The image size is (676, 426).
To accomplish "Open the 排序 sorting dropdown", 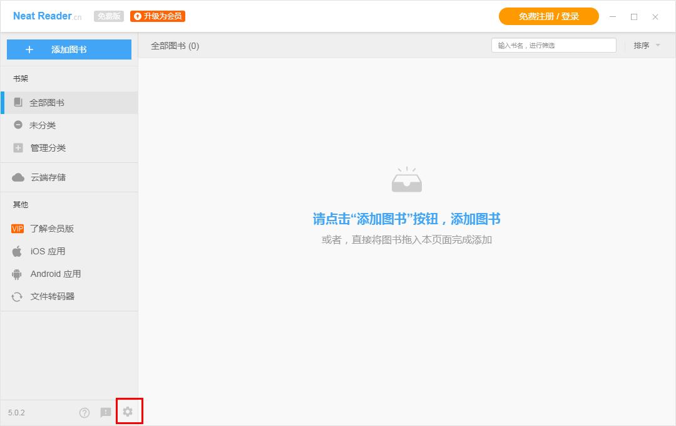I will (645, 45).
